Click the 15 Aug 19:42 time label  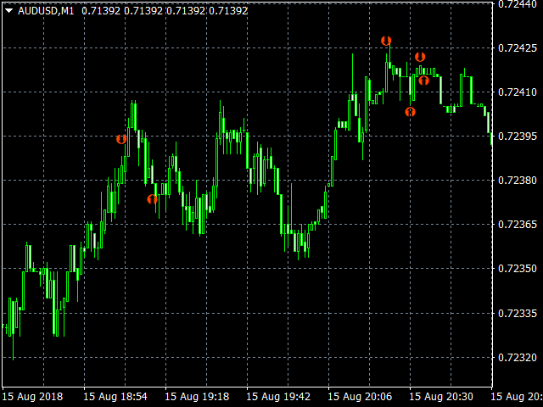tap(278, 396)
